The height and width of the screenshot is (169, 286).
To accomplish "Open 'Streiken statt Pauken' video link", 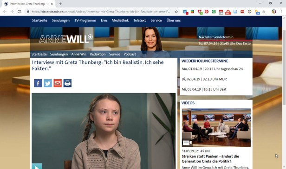I will [210, 159].
